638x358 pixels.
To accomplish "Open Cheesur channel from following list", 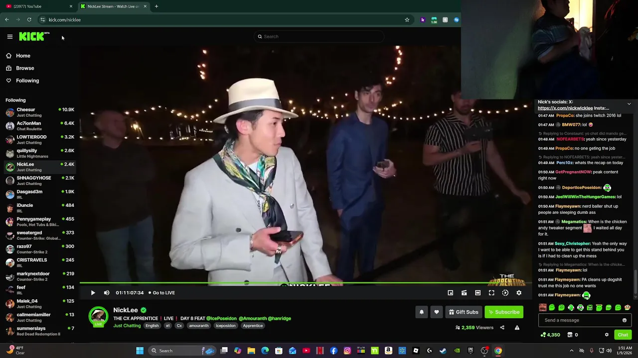I will tap(40, 112).
